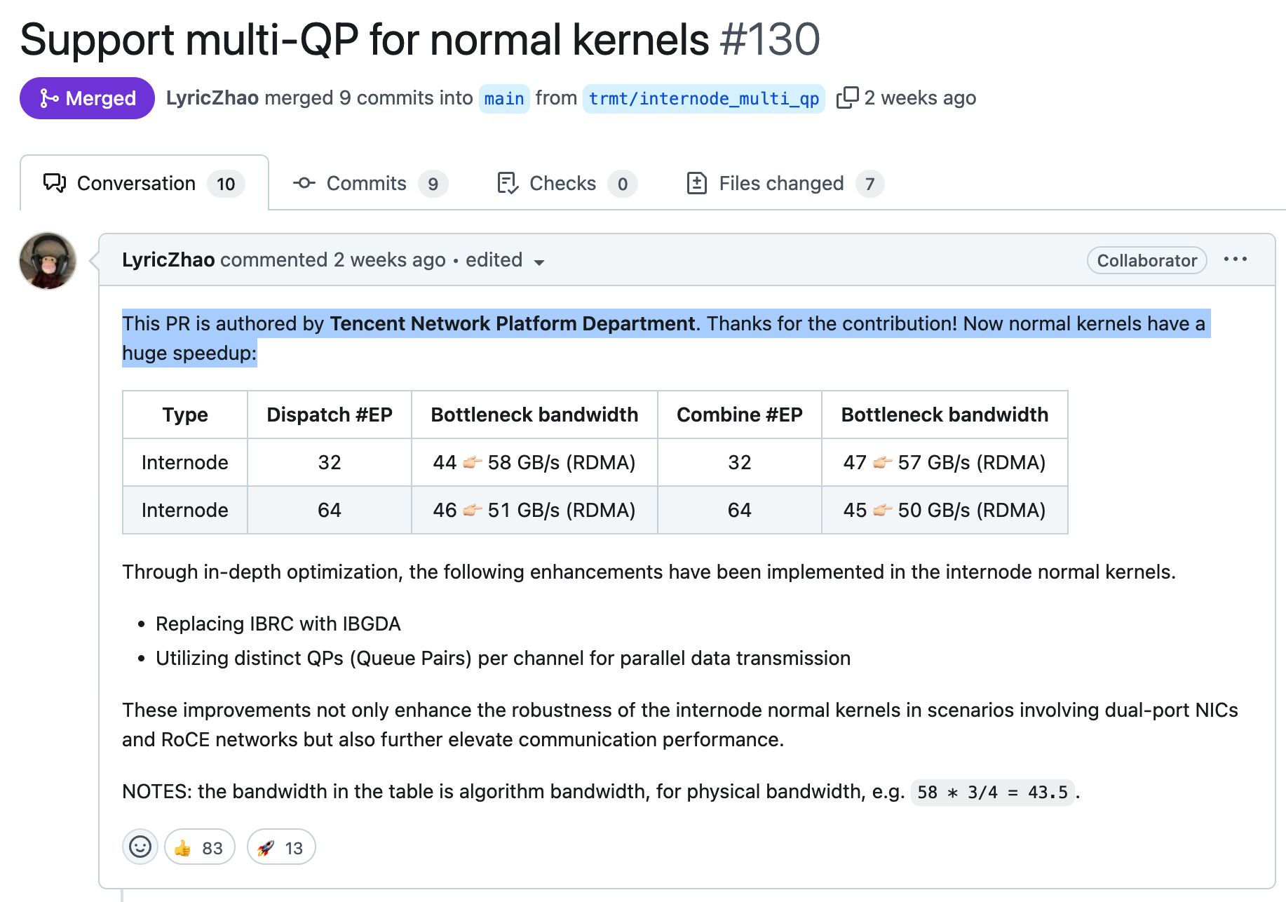This screenshot has height=902, width=1286.
Task: Click the Collaborator label badge
Action: [x=1146, y=260]
